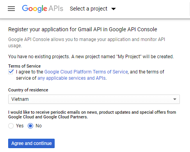Click the My Project notice sentence
190x152 pixels.
point(91,57)
